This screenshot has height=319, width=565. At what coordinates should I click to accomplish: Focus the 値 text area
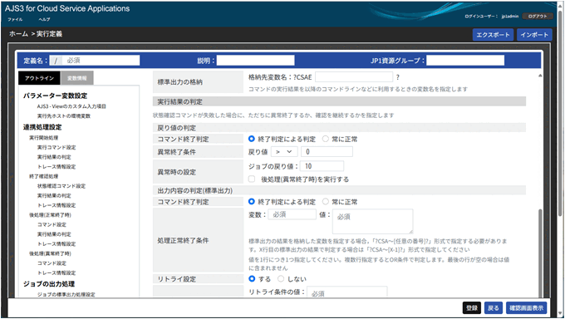point(372,221)
